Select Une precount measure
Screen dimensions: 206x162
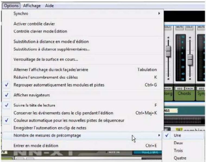[x=183, y=135]
